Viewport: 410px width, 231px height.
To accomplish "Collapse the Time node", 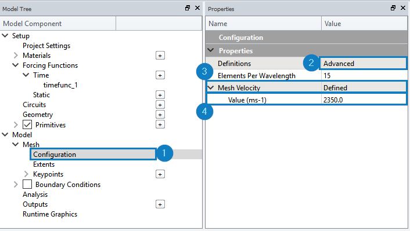I will 26,75.
